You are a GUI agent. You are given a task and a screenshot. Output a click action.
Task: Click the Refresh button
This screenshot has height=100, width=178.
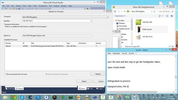click(98, 74)
